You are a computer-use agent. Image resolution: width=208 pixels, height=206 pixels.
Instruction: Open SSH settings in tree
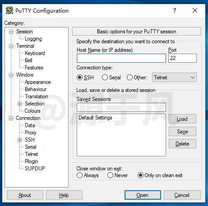pyautogui.click(x=30, y=140)
